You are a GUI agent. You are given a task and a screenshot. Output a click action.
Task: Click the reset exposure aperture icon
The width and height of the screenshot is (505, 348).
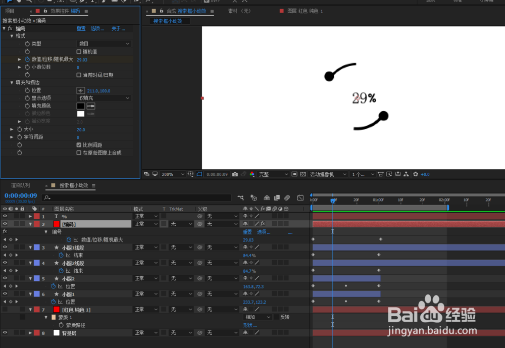coord(416,174)
